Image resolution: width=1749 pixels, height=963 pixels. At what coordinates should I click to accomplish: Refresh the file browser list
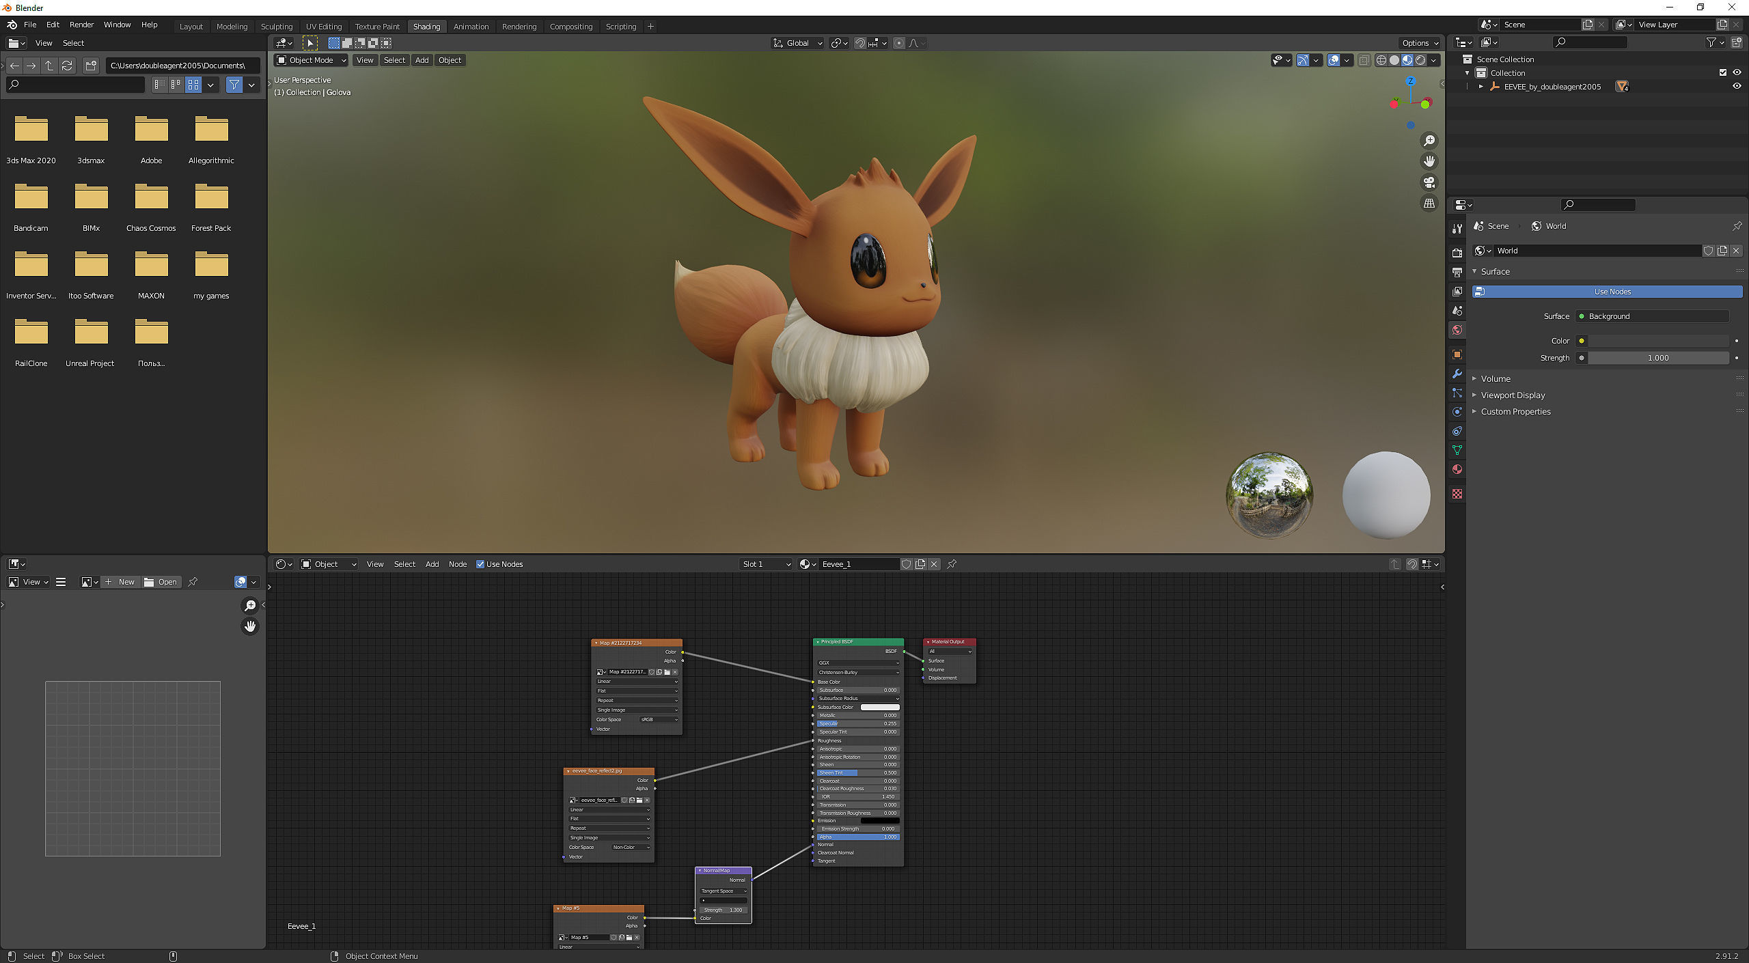(67, 66)
